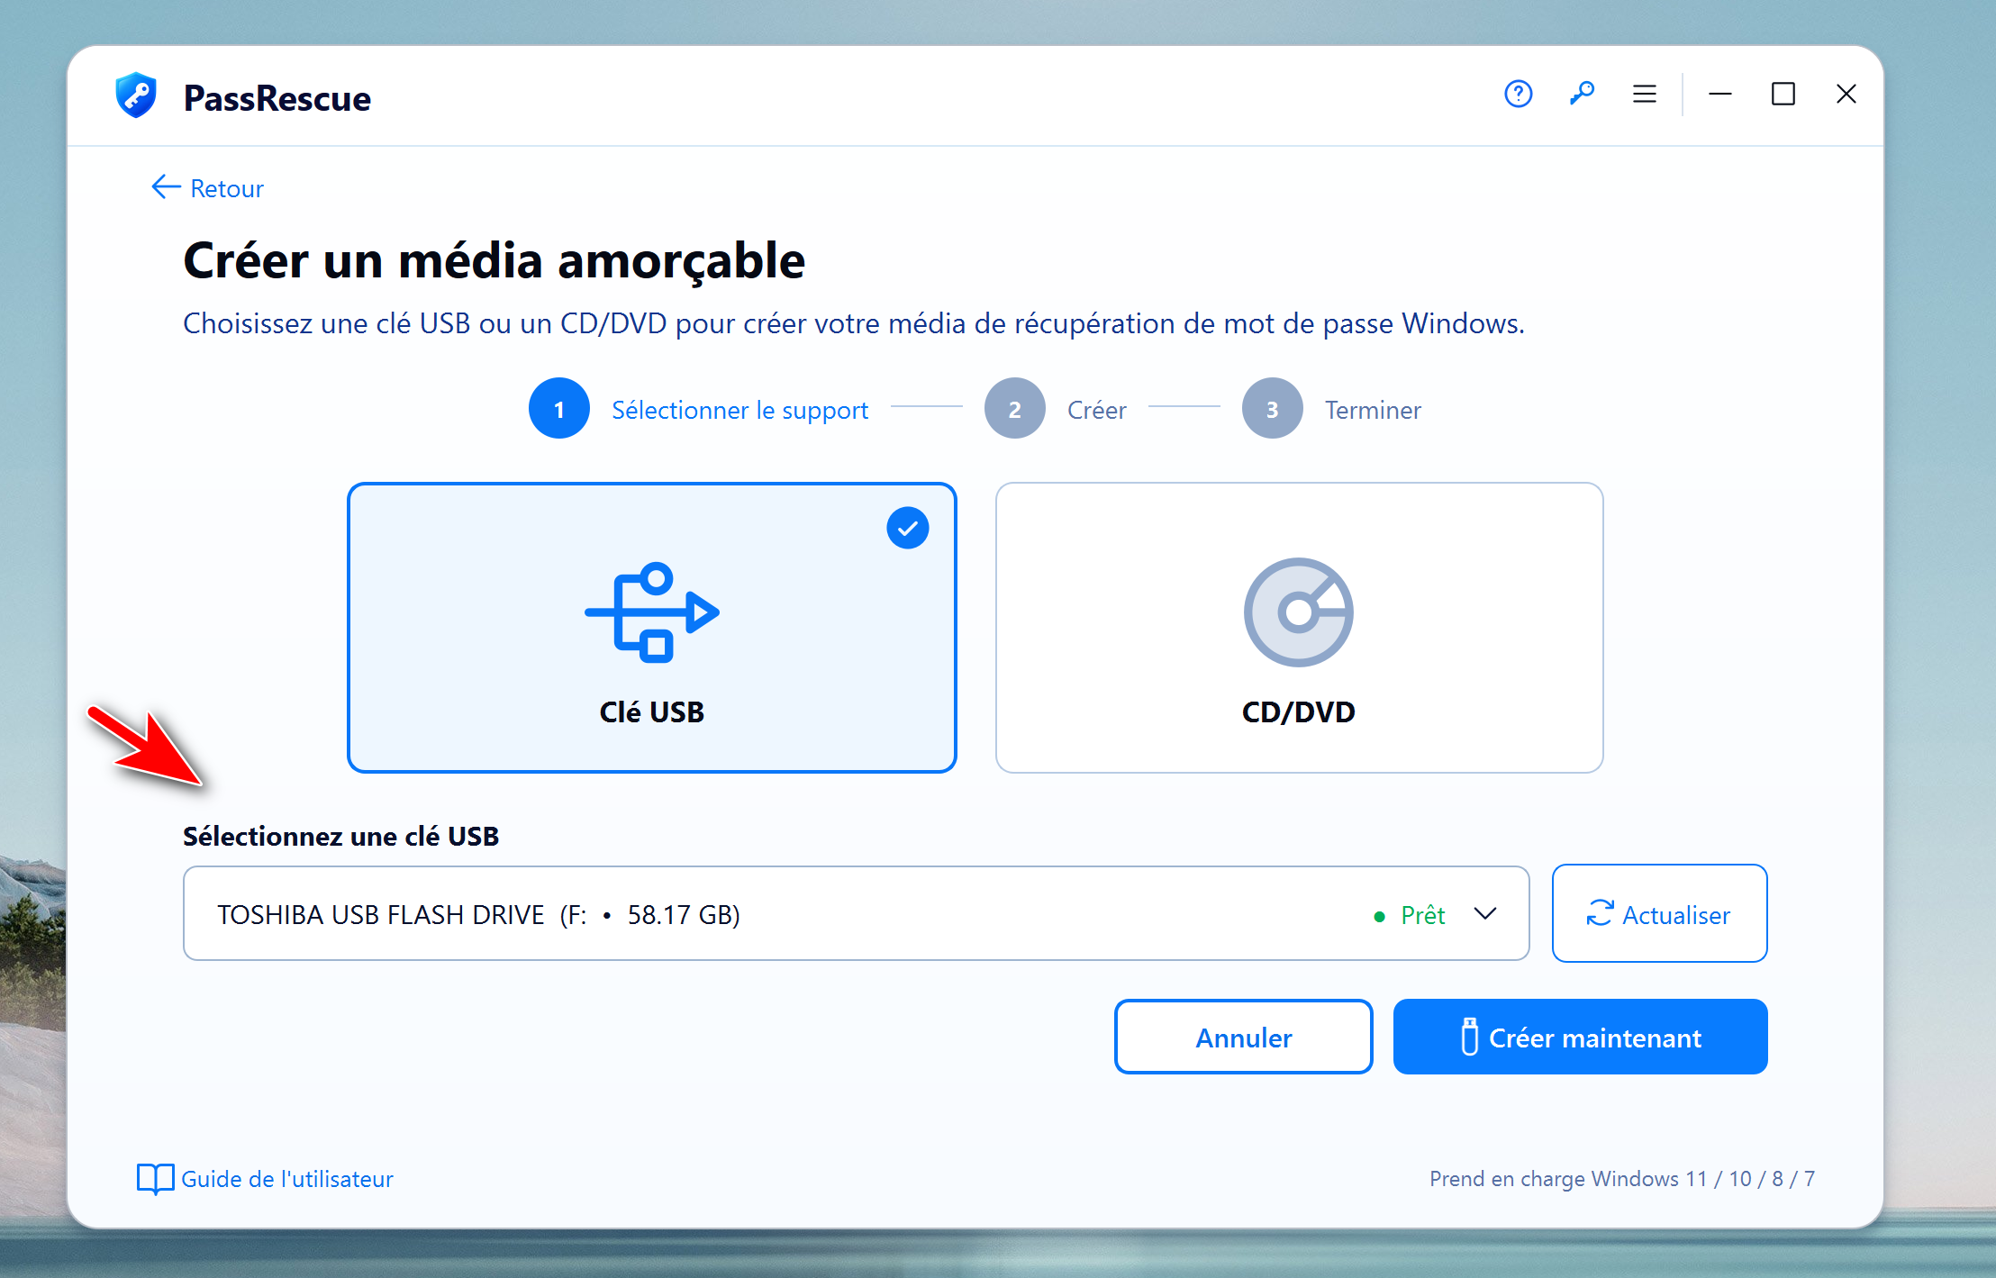Click the PassRescue title text
This screenshot has width=1996, height=1278.
[x=277, y=98]
